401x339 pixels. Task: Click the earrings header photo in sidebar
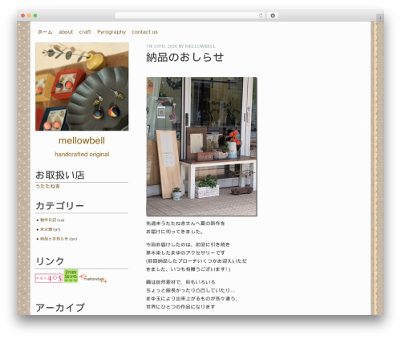[82, 87]
